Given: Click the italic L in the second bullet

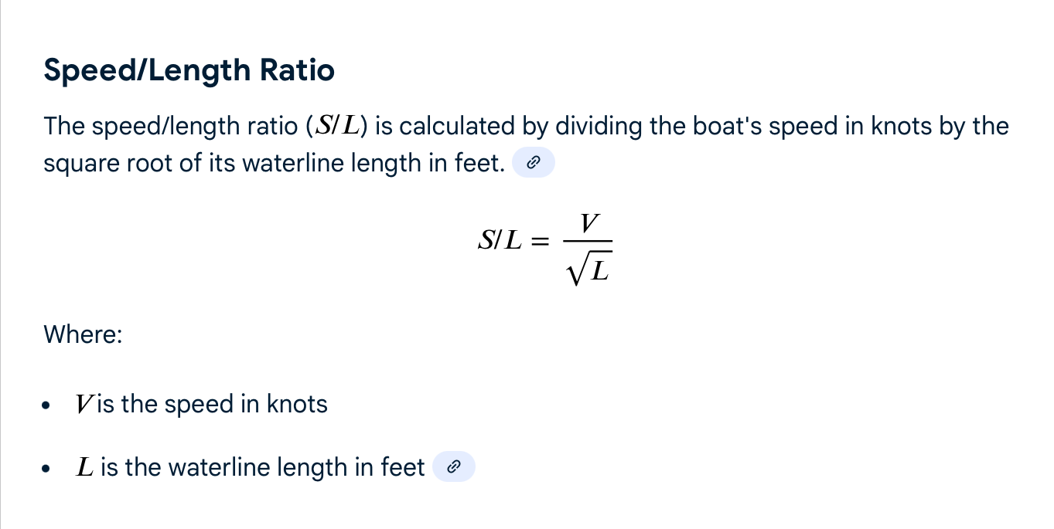Looking at the screenshot, I should pyautogui.click(x=84, y=467).
